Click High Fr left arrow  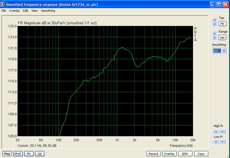point(216,132)
